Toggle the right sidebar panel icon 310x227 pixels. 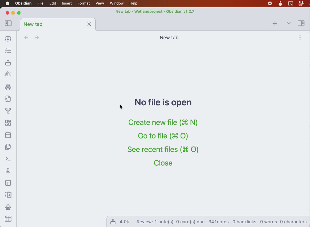[301, 23]
